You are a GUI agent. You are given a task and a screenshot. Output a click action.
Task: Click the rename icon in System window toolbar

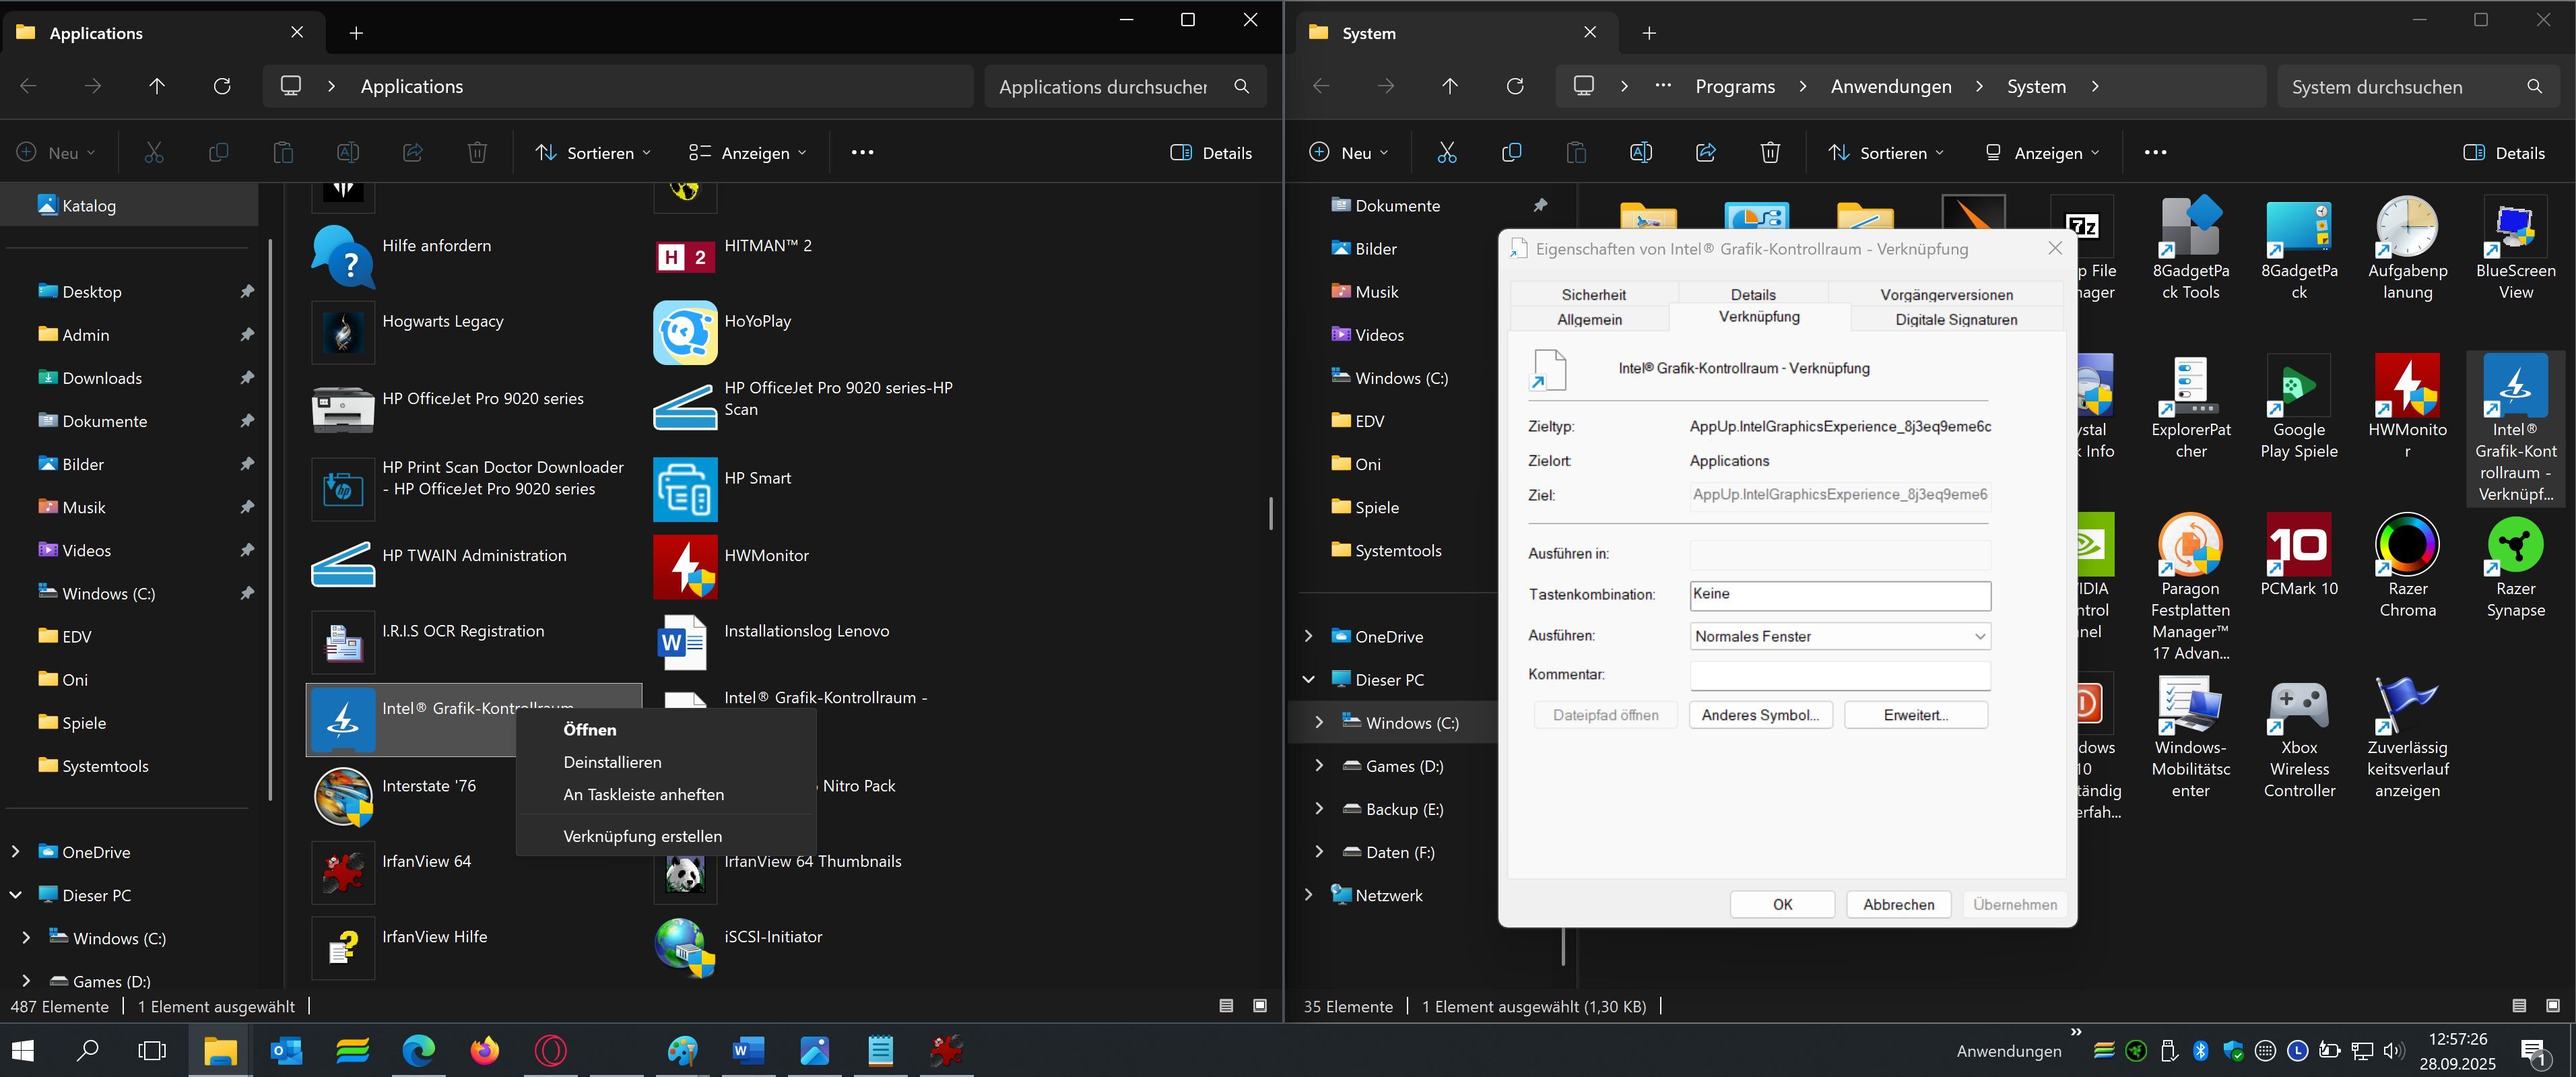(x=1640, y=153)
